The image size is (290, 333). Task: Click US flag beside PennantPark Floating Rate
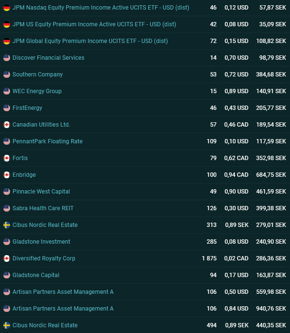7,141
